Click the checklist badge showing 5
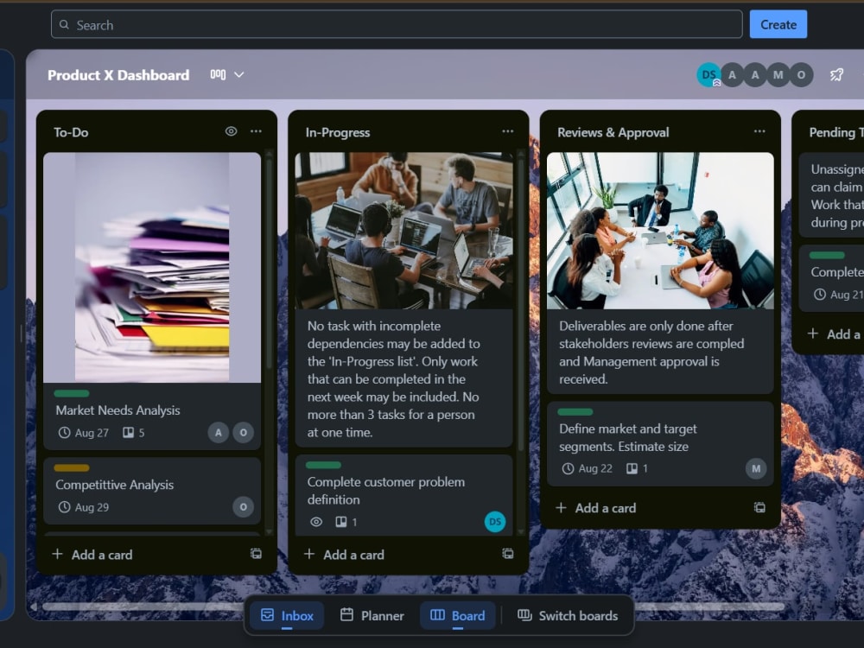 tap(134, 433)
